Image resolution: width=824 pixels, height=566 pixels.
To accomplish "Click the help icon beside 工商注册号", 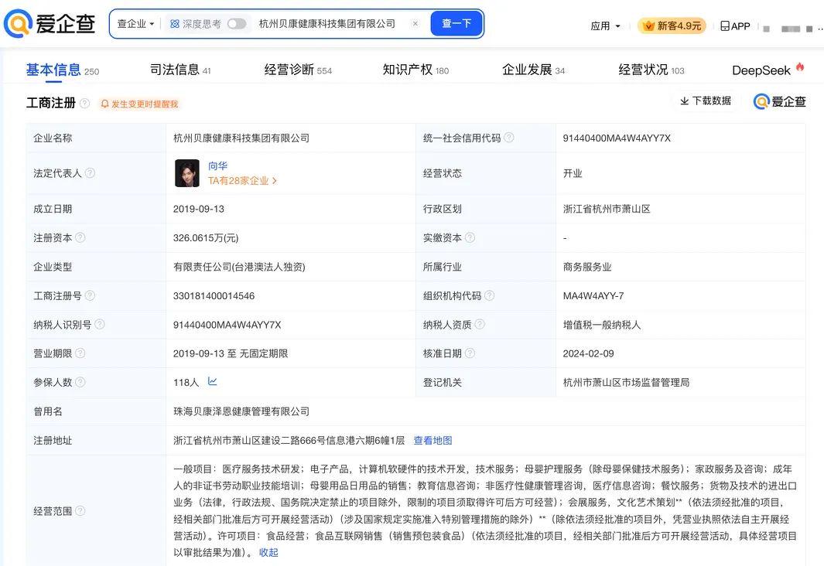I will point(90,295).
